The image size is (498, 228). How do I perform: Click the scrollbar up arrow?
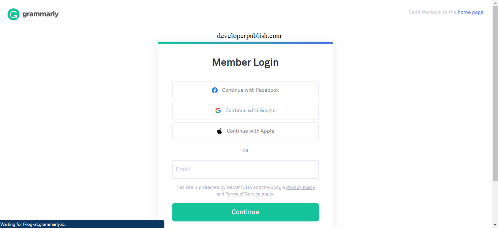pos(495,3)
